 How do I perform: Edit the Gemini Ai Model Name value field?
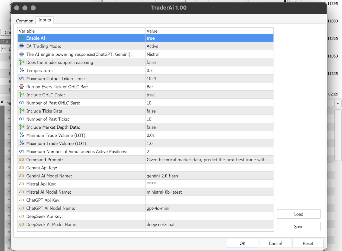[x=209, y=176]
